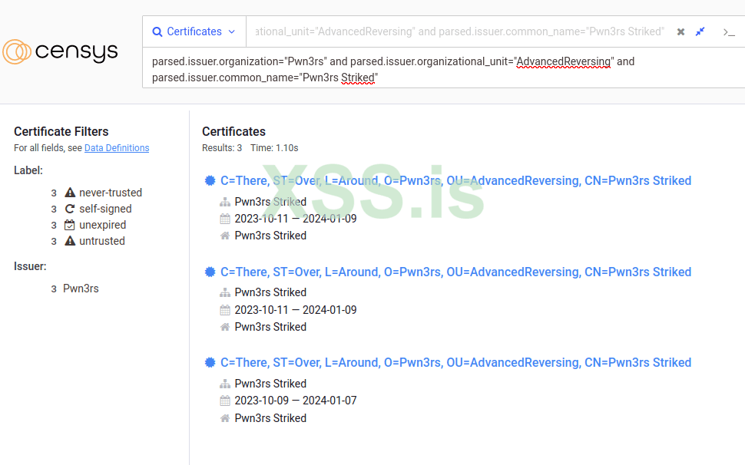Click unexpired calendar check icon
Image resolution: width=745 pixels, height=465 pixels.
click(70, 225)
